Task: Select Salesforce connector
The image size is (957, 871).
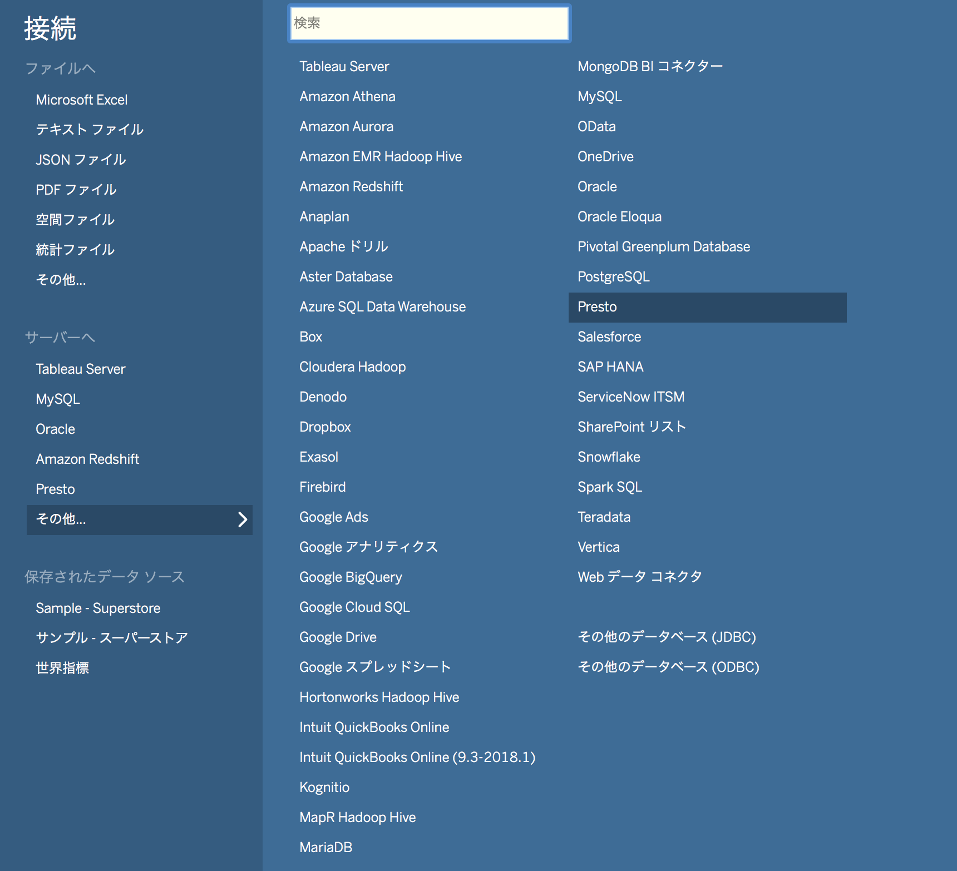Action: [609, 337]
